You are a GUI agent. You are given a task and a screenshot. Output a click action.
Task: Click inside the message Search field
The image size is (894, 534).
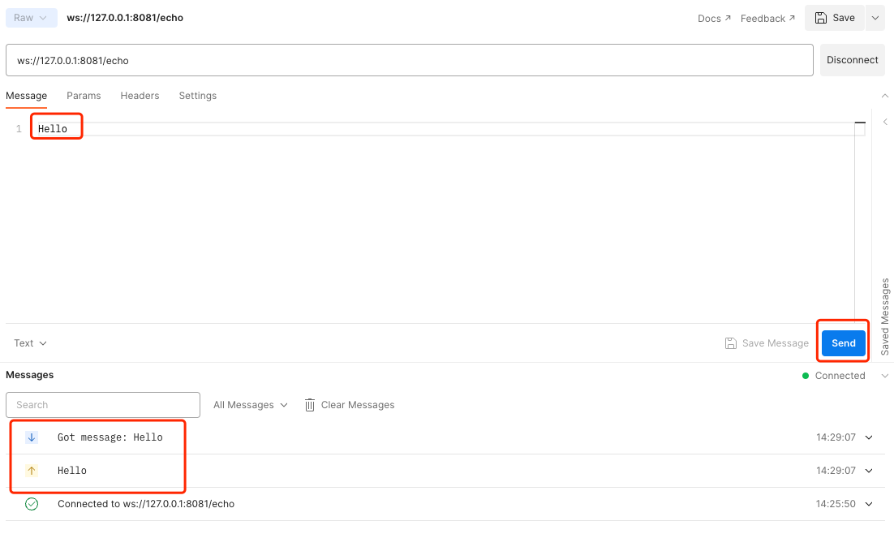(102, 404)
